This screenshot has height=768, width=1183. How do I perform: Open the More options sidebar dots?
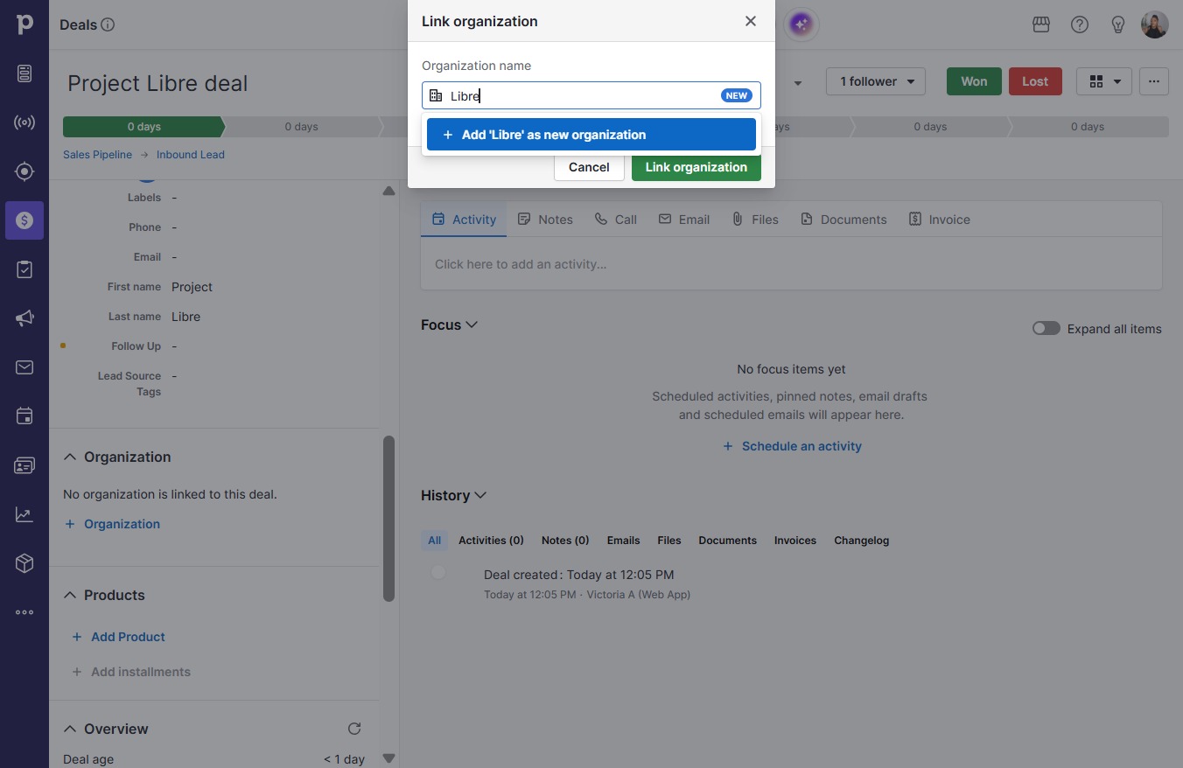coord(24,612)
